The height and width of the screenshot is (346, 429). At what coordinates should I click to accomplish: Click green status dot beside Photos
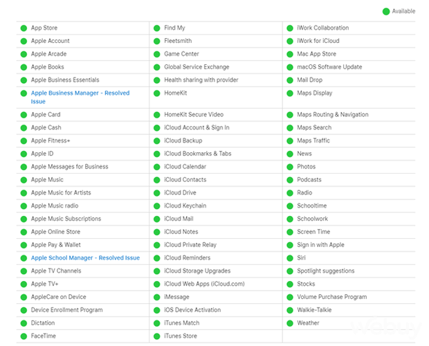[290, 167]
